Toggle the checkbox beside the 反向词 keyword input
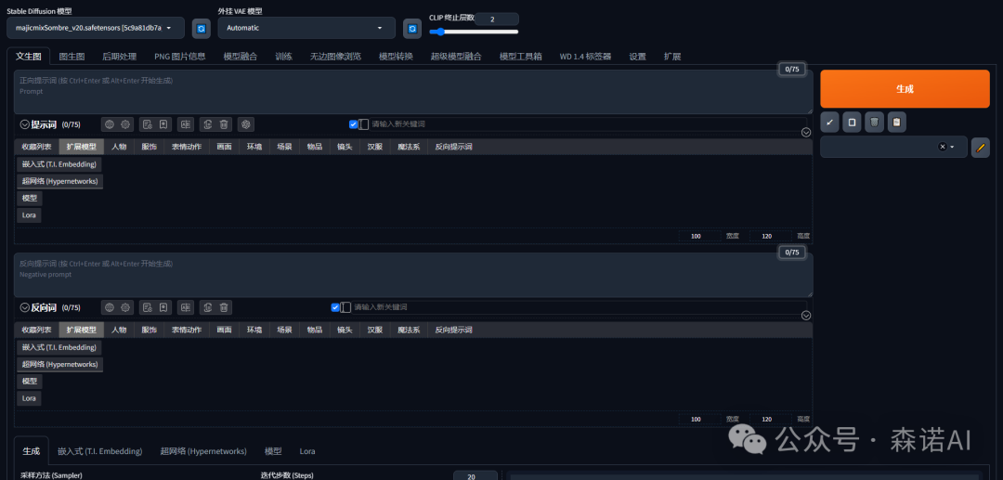 (335, 307)
